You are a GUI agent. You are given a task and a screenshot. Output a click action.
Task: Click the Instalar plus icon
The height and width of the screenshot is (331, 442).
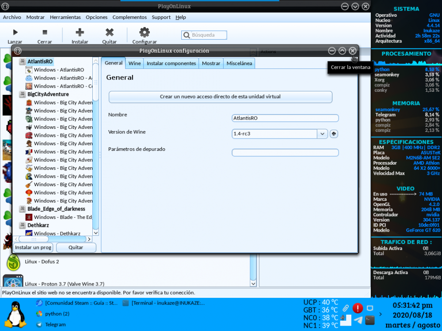click(80, 32)
